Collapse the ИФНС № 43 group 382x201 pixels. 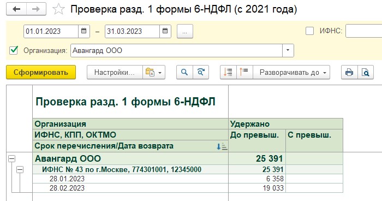[x=20, y=169]
